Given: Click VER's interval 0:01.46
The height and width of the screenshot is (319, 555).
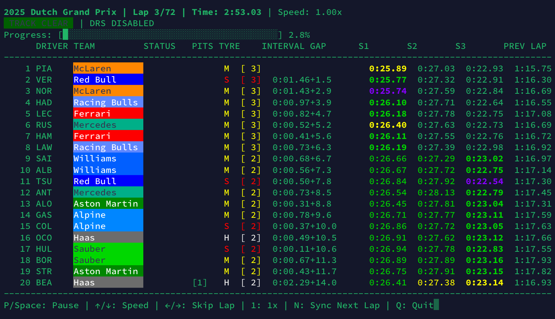Looking at the screenshot, I should (x=291, y=80).
